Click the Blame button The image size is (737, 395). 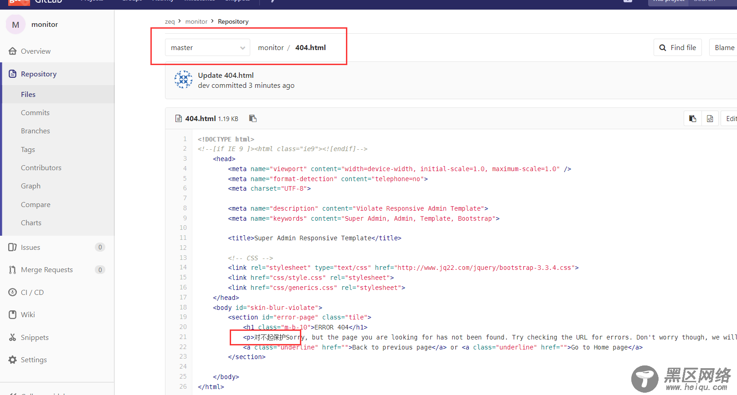click(x=724, y=47)
